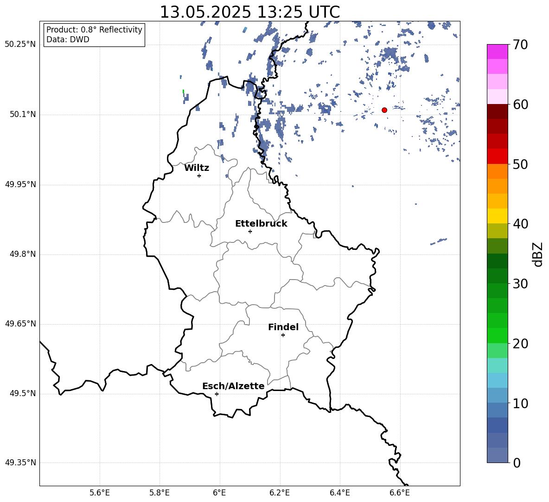Click the colorbar tick label '10'
Viewport: 549px width, 502px height.
coord(520,404)
